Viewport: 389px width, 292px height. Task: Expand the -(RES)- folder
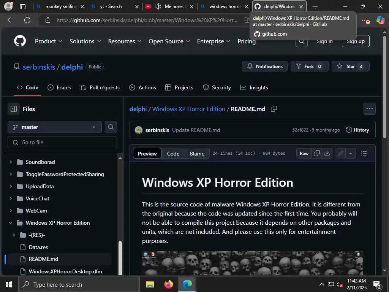pos(14,235)
